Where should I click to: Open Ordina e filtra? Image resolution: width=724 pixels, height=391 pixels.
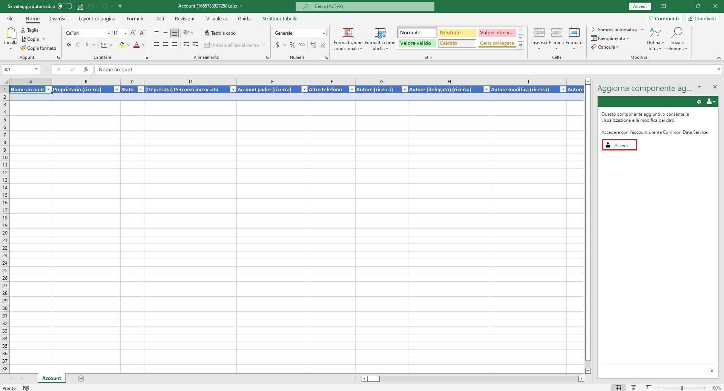[x=655, y=39]
